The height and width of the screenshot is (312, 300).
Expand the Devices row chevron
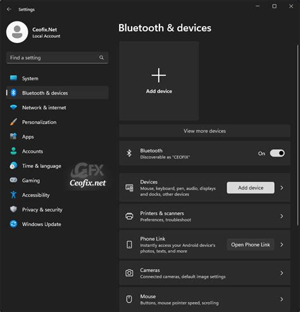coord(282,188)
